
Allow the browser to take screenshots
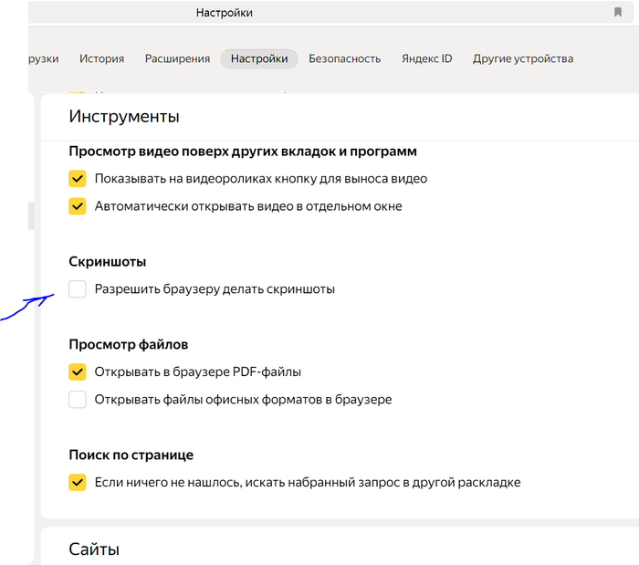pyautogui.click(x=78, y=289)
